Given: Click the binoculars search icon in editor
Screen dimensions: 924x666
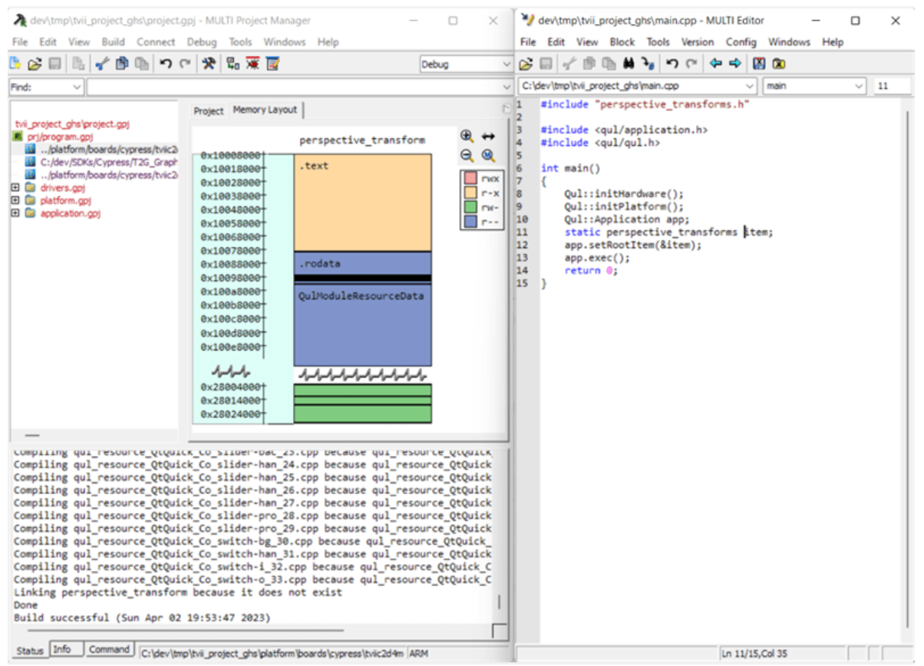Looking at the screenshot, I should point(629,64).
